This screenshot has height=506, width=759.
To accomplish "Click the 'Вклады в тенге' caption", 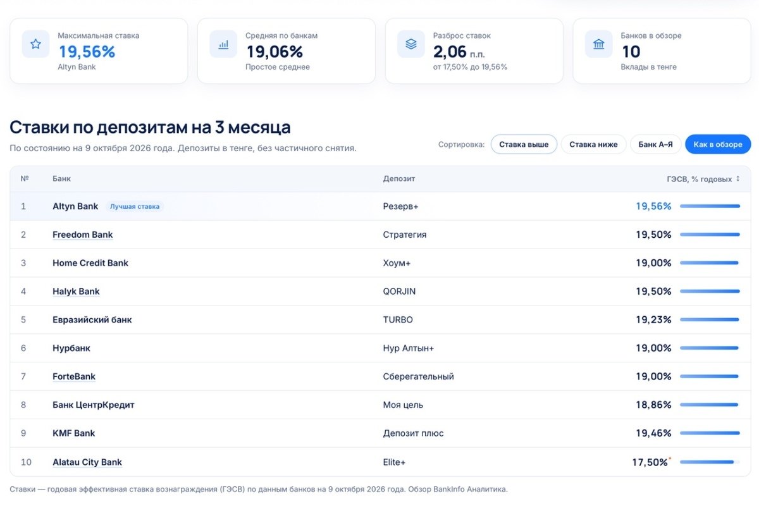I will pyautogui.click(x=649, y=67).
